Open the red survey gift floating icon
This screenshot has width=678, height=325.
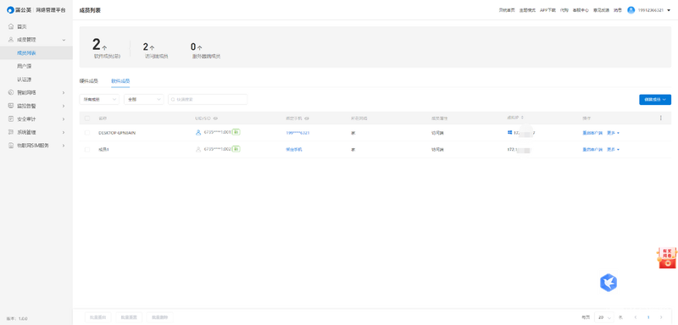(x=667, y=258)
